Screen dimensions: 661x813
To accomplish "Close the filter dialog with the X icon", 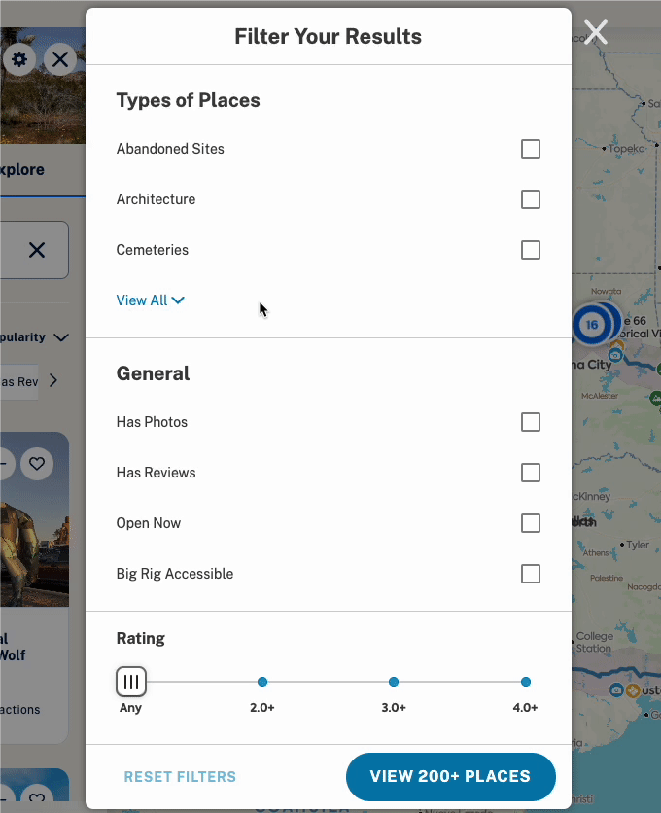I will tap(596, 33).
